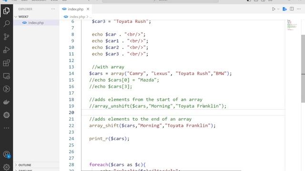Open the Accounts menu with notification badge

coord(7,154)
